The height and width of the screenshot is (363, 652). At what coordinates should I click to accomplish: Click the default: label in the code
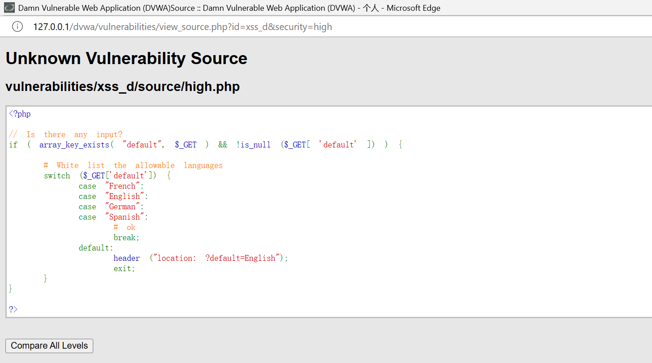(x=96, y=248)
